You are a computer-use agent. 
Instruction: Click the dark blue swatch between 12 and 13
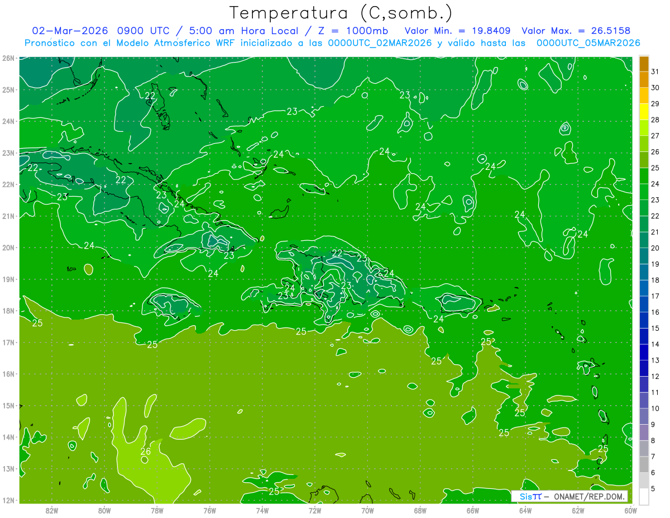pyautogui.click(x=644, y=368)
